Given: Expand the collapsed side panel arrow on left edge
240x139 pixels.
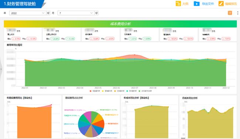Looking at the screenshot, I should 1,69.
